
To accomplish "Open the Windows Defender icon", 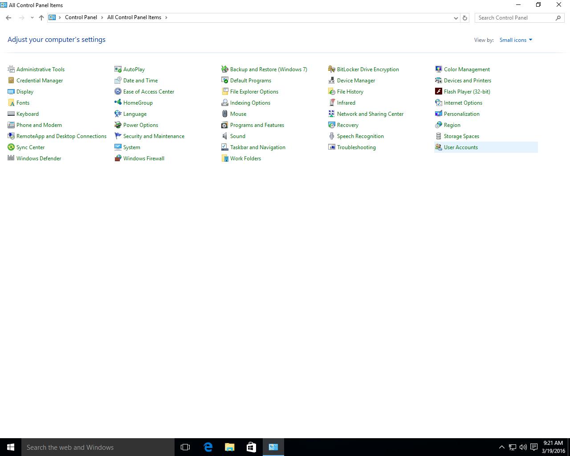I will click(11, 158).
